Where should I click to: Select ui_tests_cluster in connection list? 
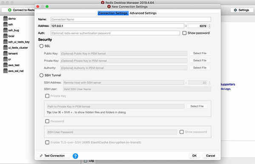click(x=18, y=48)
